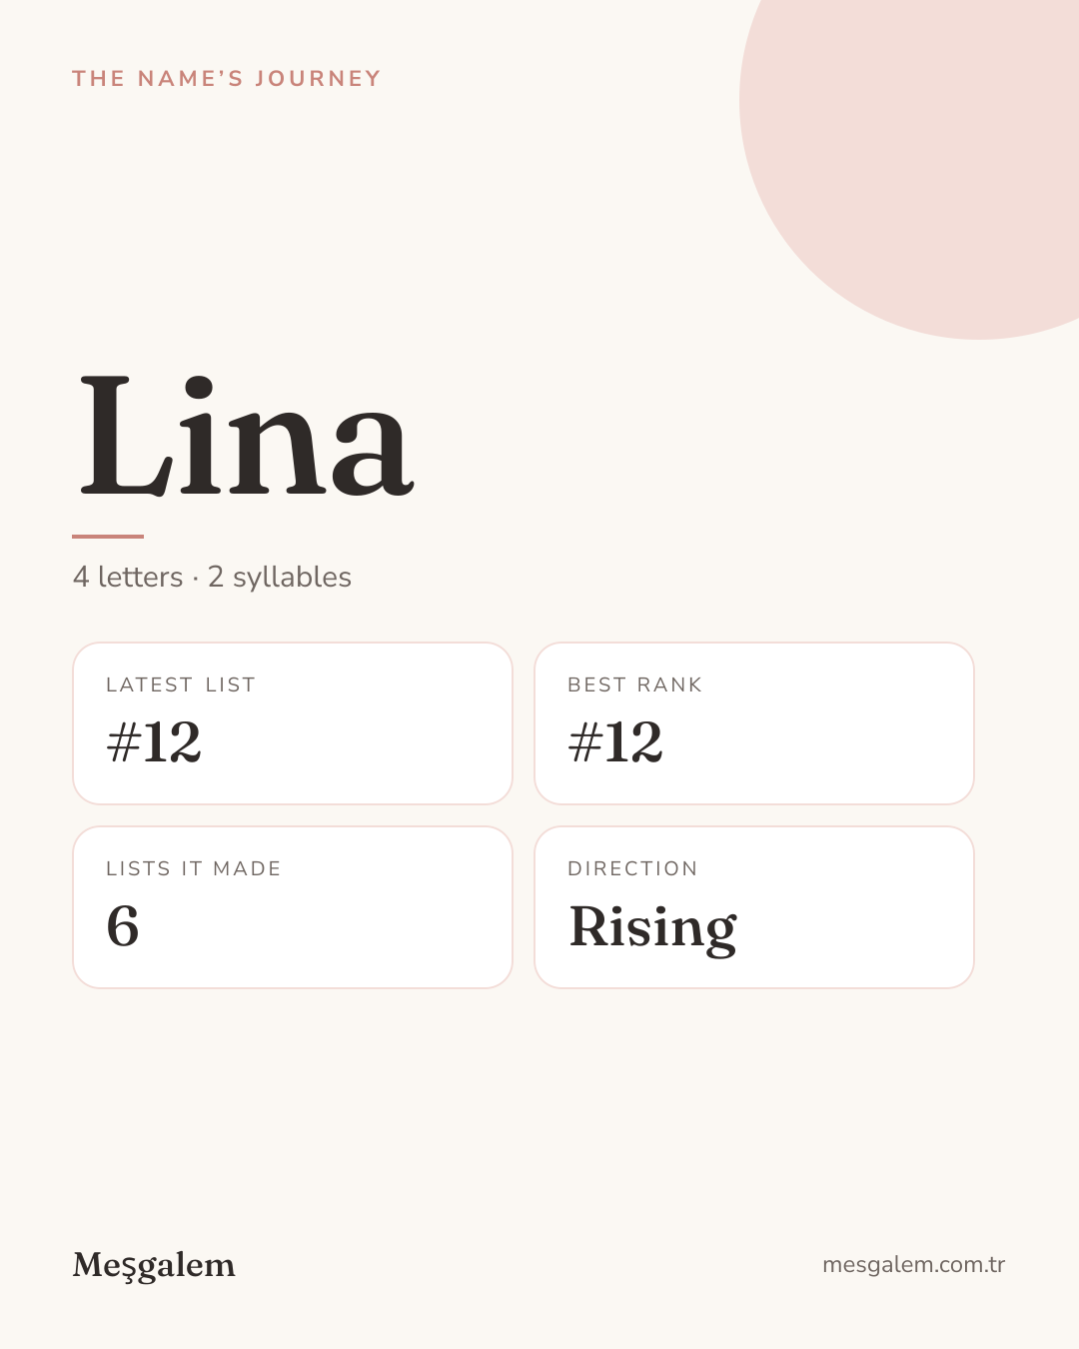Click the DIRECTION label

point(632,869)
